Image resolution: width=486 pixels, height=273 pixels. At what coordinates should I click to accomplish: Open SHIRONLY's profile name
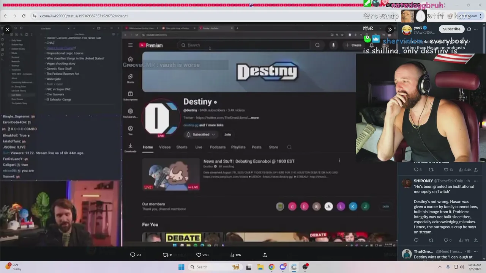point(423,181)
